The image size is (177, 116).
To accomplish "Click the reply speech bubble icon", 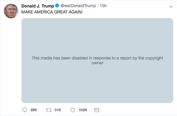I will (x=25, y=110).
